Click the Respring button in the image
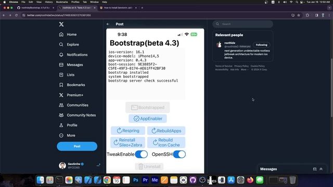 click(128, 130)
